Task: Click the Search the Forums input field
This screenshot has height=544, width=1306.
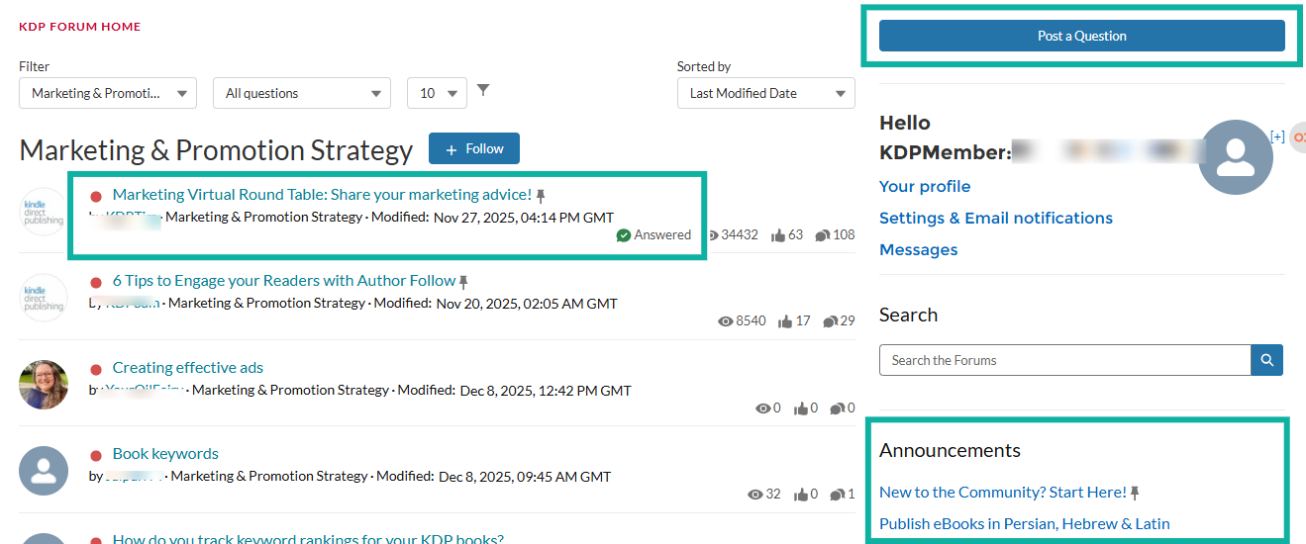Action: 1065,360
